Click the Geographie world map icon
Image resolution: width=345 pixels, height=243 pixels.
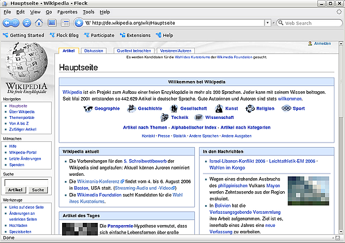coord(88,109)
